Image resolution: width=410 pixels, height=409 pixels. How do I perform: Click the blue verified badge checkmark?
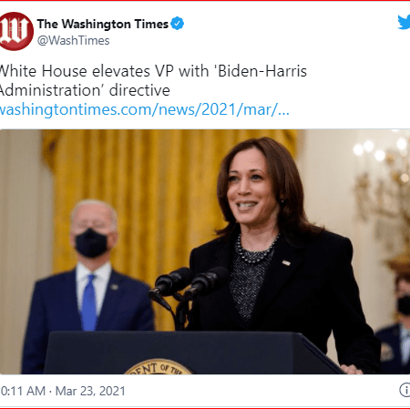tap(178, 24)
